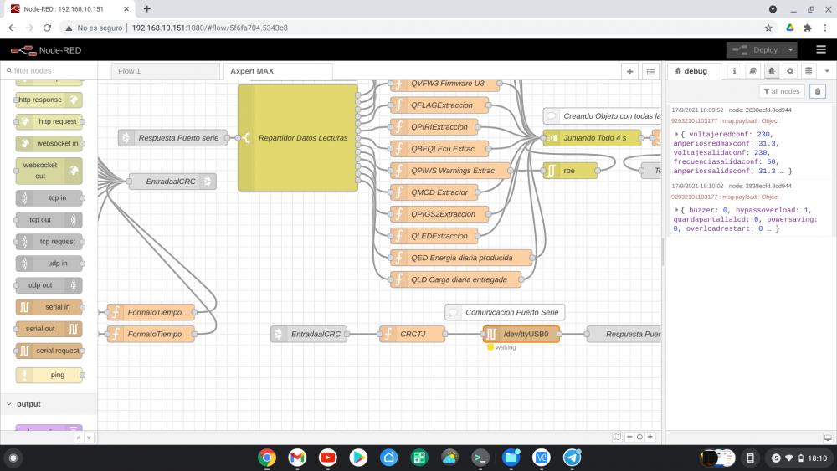Show the info sidebar tab icon
837x471 pixels.
tap(734, 71)
